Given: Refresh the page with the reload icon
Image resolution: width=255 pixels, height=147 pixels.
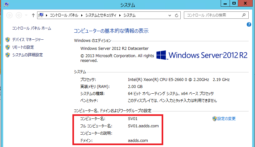Looking at the screenshot, I should pyautogui.click(x=177, y=16).
